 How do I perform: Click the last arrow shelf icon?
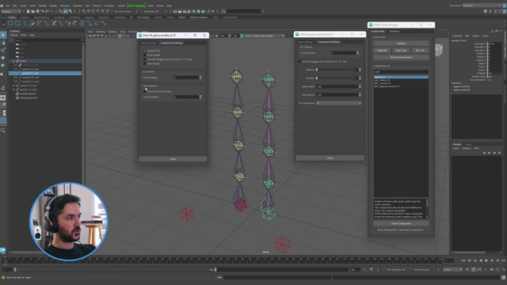tap(104, 23)
